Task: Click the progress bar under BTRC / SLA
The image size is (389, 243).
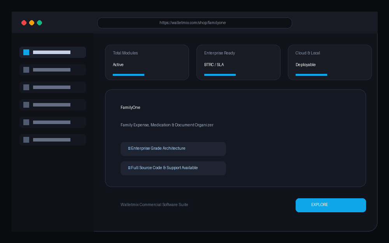Action: coord(220,75)
